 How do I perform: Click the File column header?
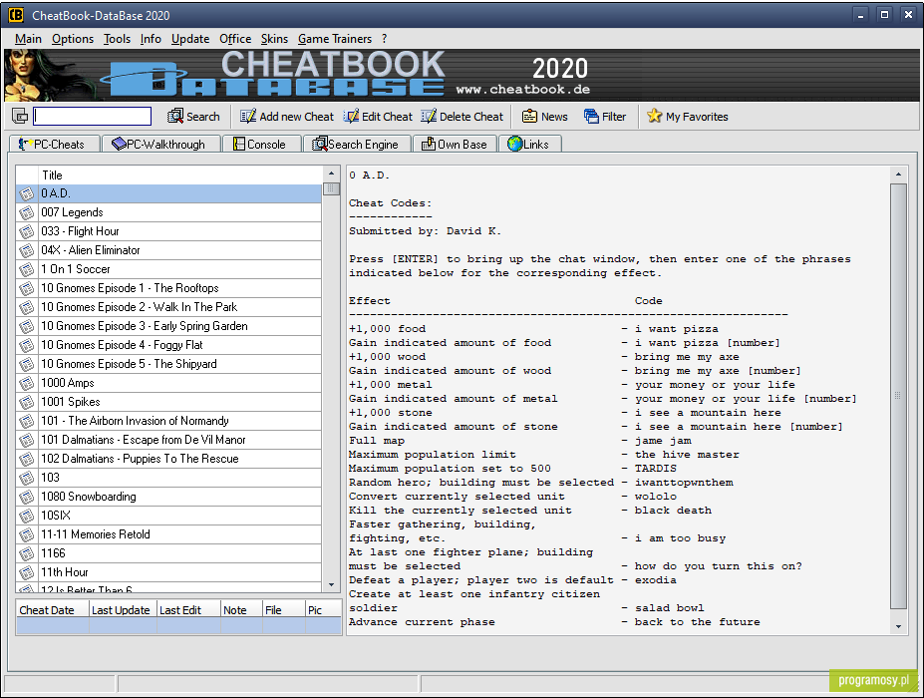click(284, 610)
